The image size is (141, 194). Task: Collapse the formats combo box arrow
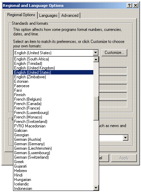(95, 53)
